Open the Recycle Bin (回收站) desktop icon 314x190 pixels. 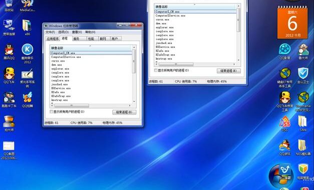coord(9,5)
